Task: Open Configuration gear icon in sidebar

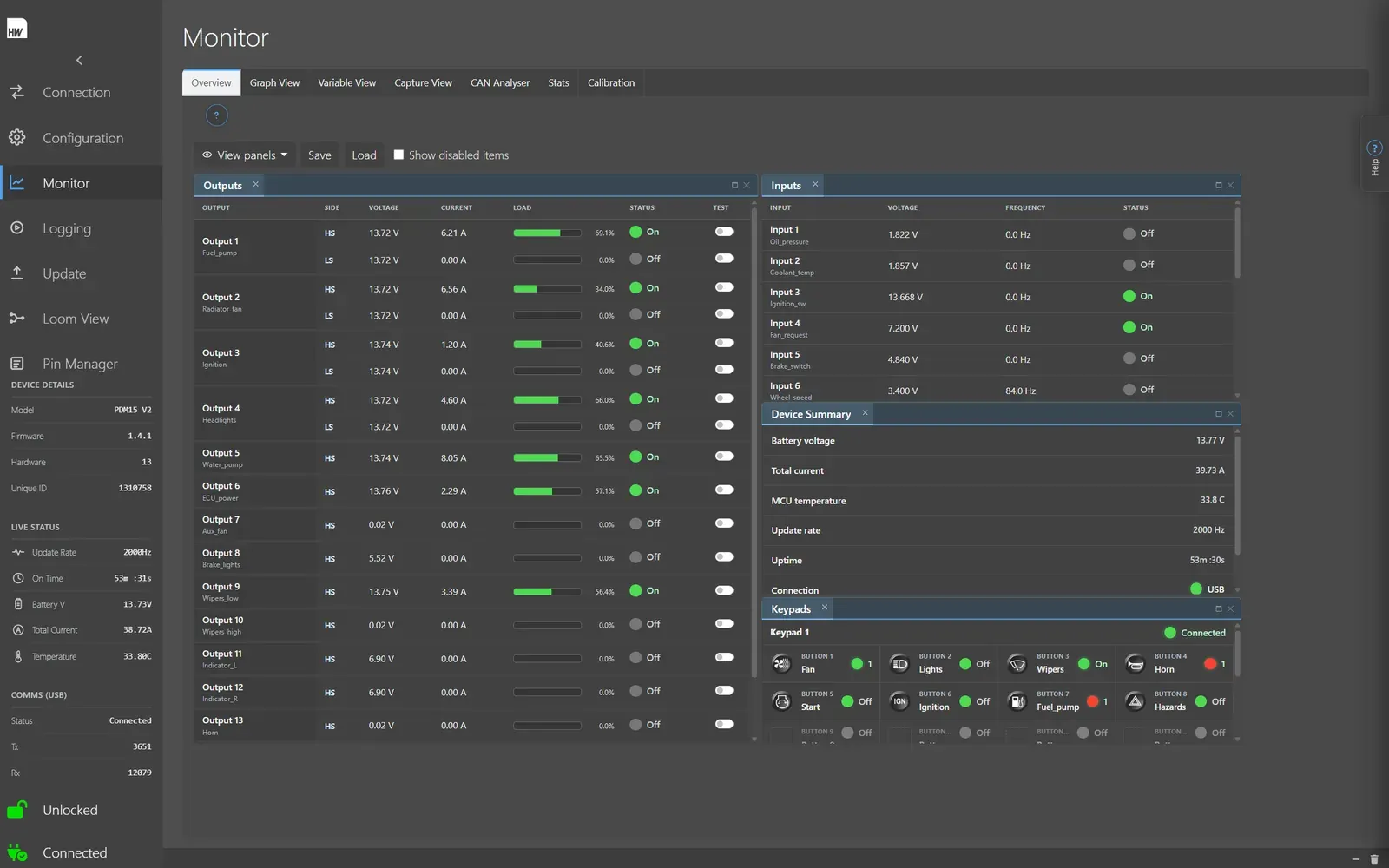Action: coord(17,137)
